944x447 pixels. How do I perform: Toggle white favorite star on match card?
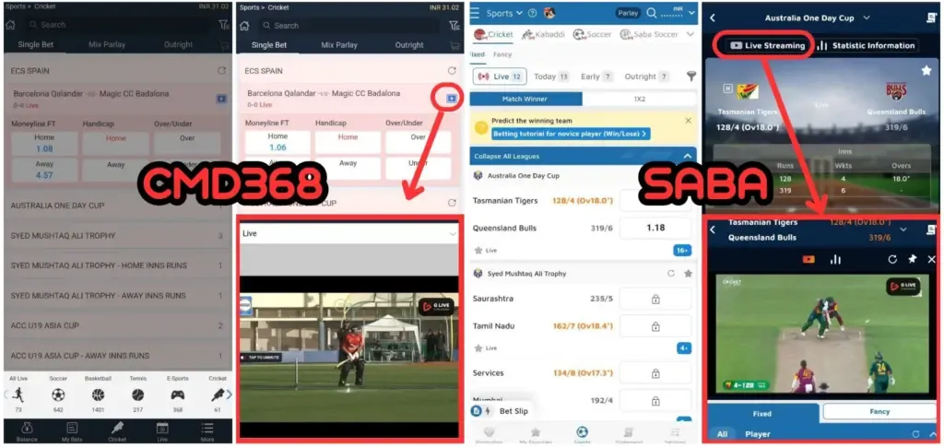926,71
